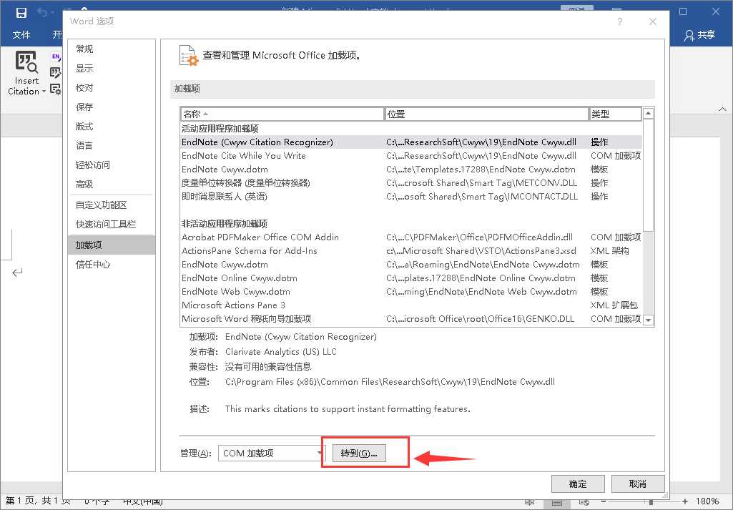The height and width of the screenshot is (510, 733).
Task: Open the 快速访问工具栏 category
Action: 112,225
